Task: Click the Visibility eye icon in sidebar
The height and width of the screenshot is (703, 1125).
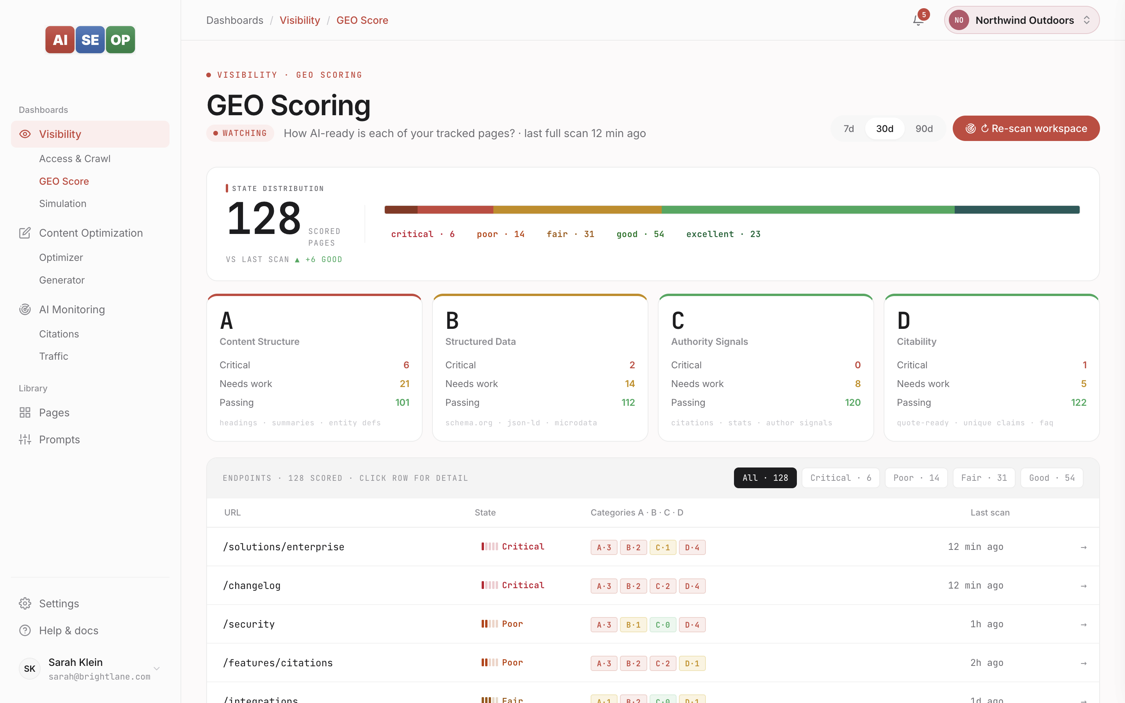Action: click(25, 134)
